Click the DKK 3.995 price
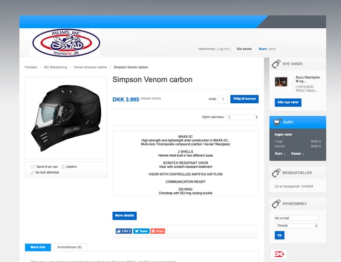The width and height of the screenshot is (341, 262). [x=126, y=100]
